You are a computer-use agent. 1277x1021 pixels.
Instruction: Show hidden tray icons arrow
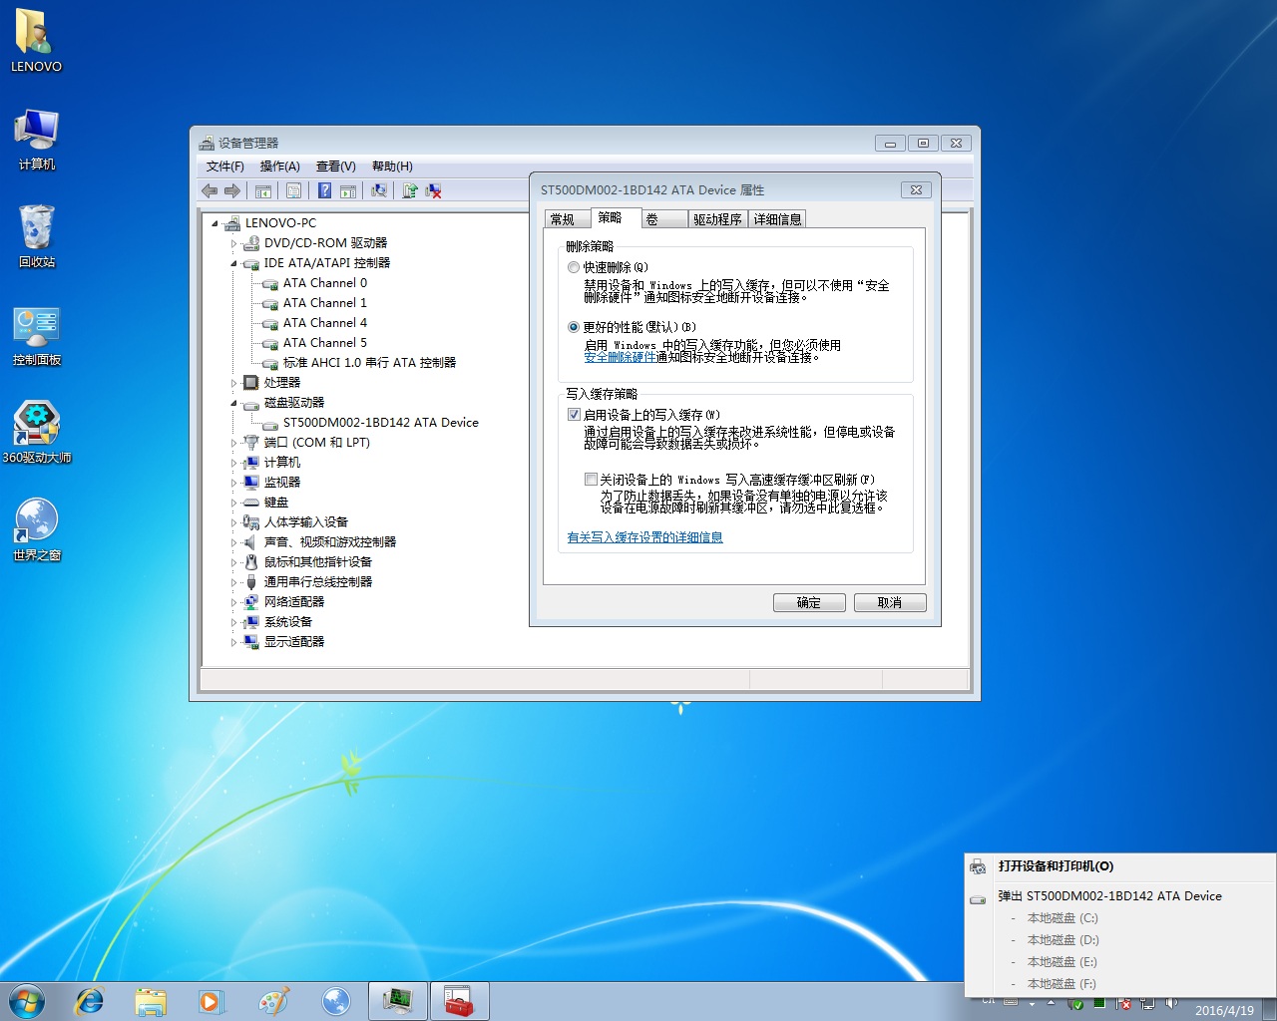[1052, 1003]
